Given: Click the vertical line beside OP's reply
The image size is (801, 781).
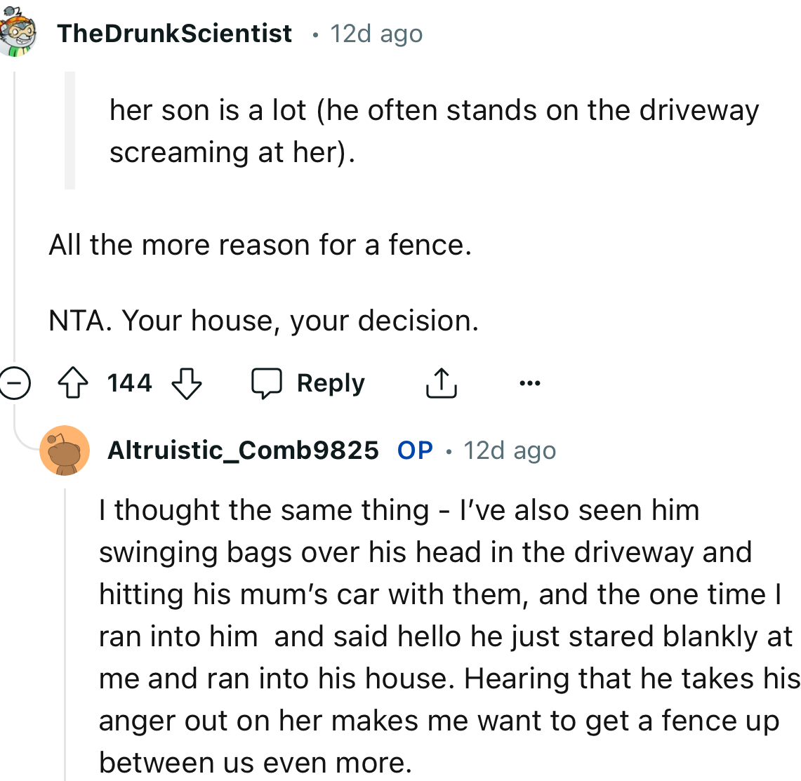Looking at the screenshot, I should (x=65, y=632).
